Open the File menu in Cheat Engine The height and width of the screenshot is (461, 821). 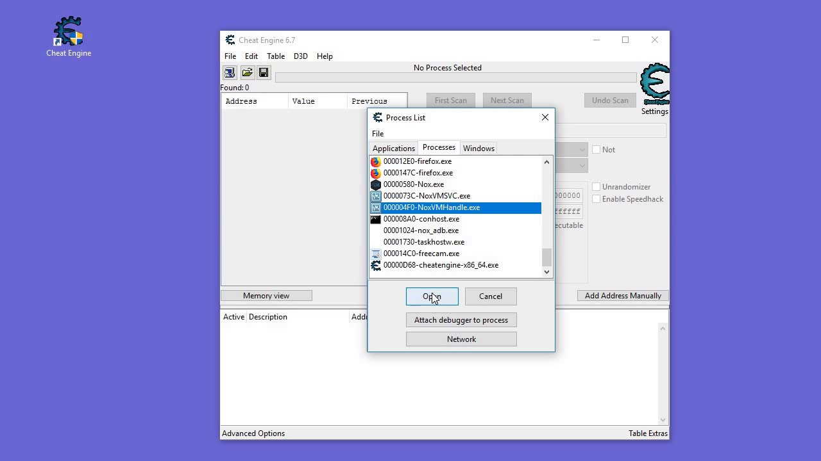tap(230, 56)
